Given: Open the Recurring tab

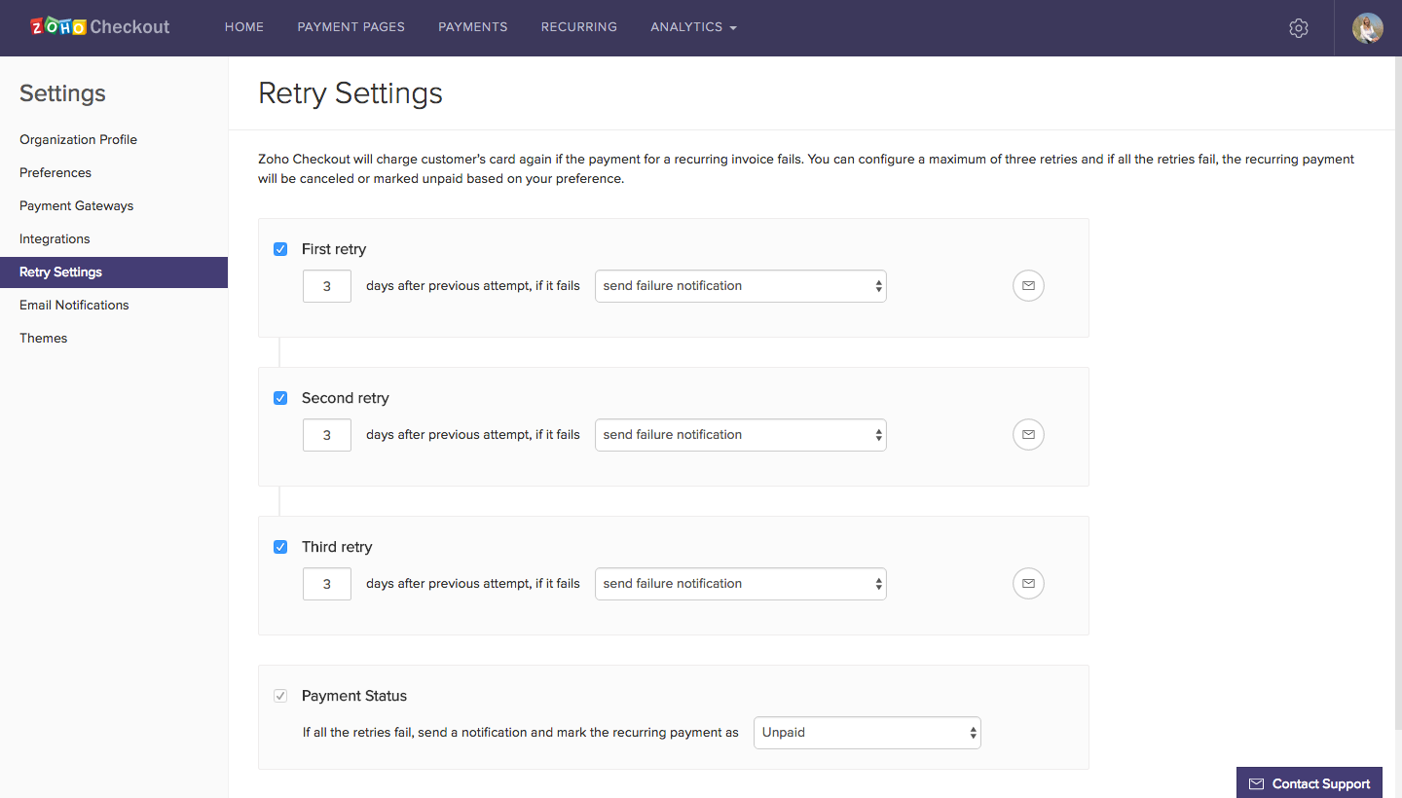Looking at the screenshot, I should (x=579, y=27).
